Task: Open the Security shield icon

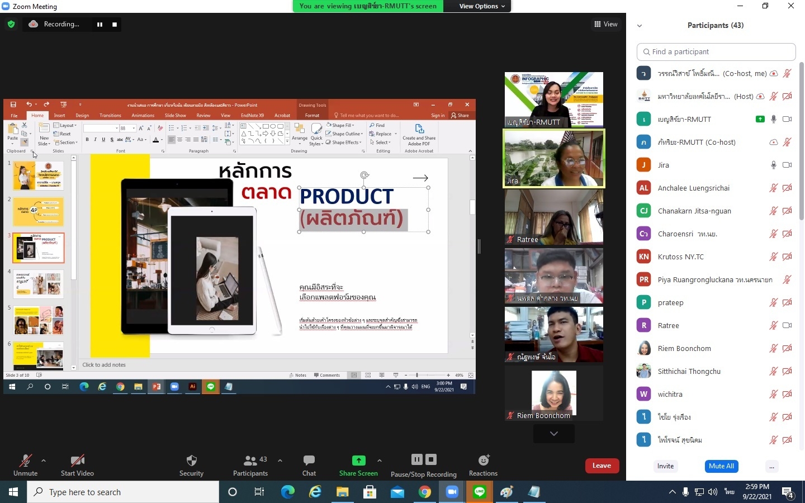Action: [191, 461]
